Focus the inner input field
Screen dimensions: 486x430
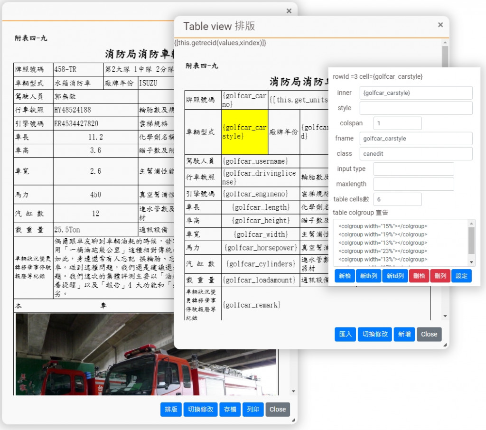pyautogui.click(x=416, y=93)
